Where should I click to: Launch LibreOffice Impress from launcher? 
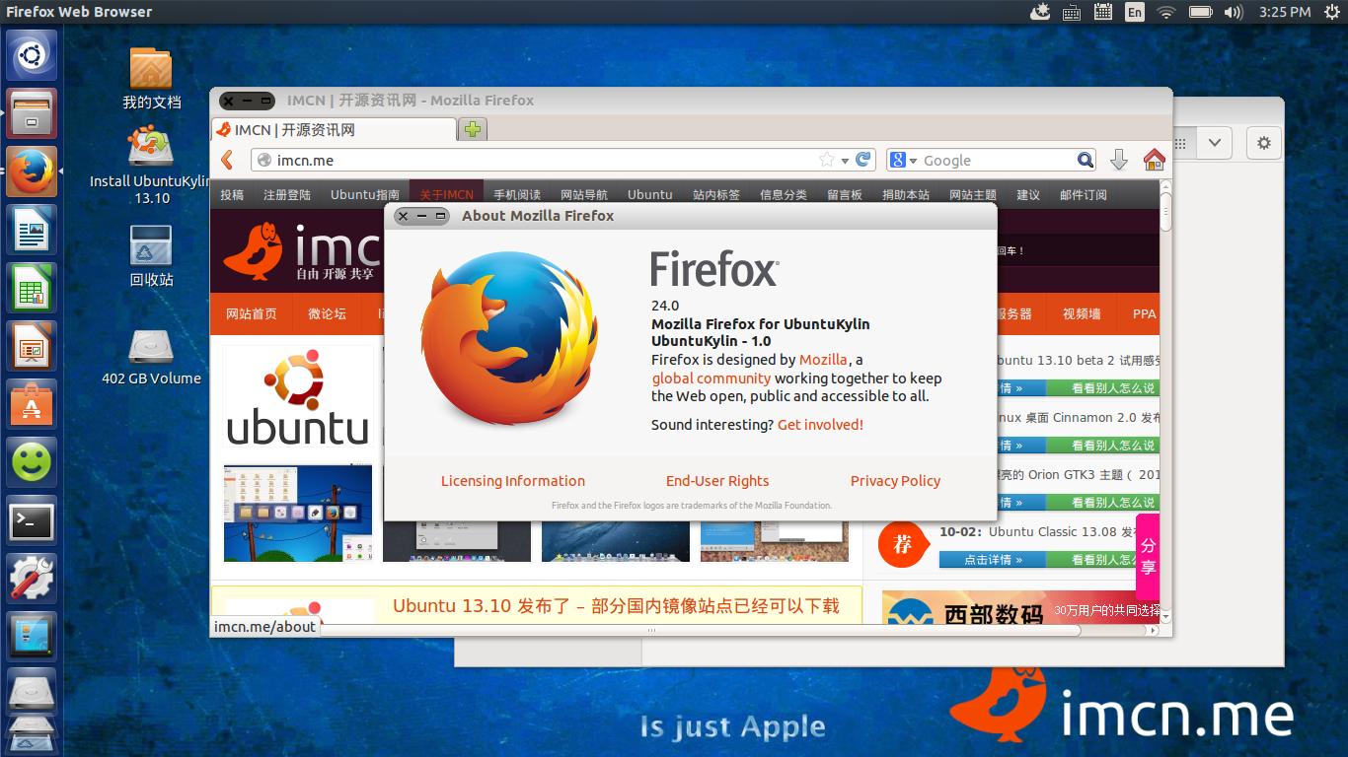pos(32,346)
